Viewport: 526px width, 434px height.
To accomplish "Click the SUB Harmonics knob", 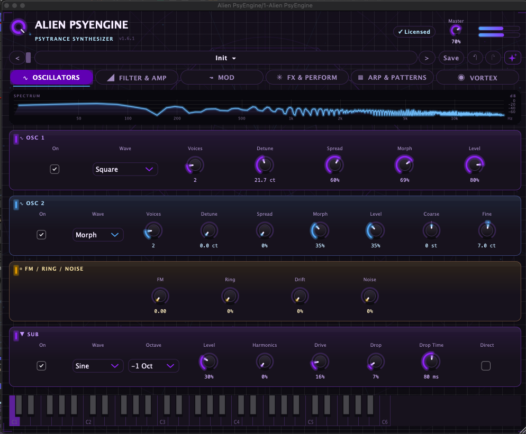I will (265, 362).
